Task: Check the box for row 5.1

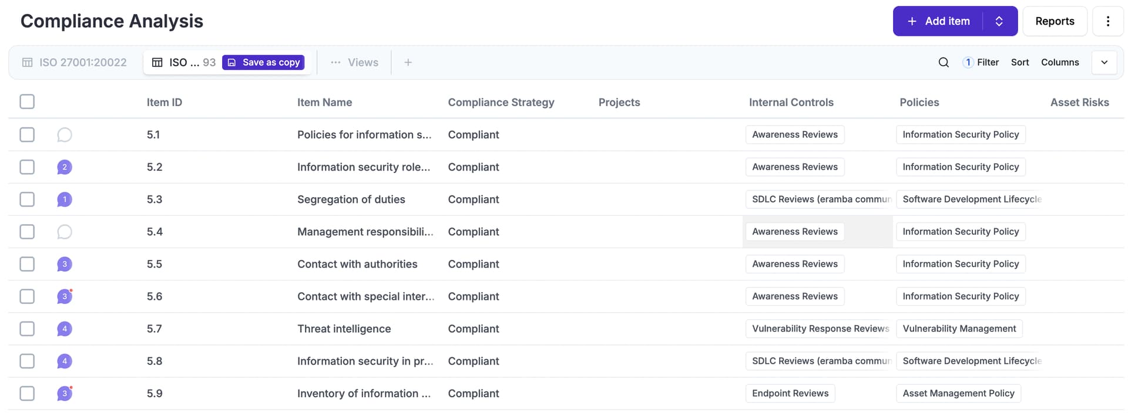Action: click(27, 134)
